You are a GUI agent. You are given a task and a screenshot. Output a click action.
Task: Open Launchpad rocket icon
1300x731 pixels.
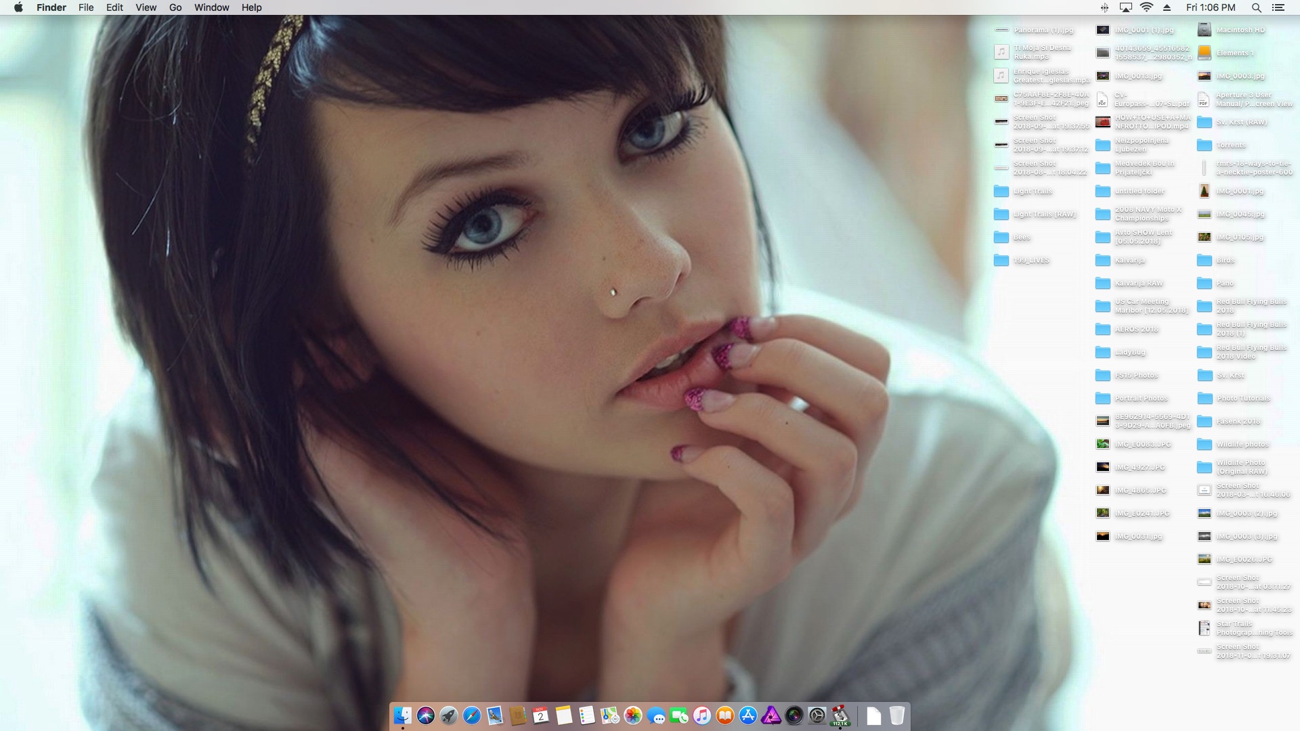[x=449, y=715]
